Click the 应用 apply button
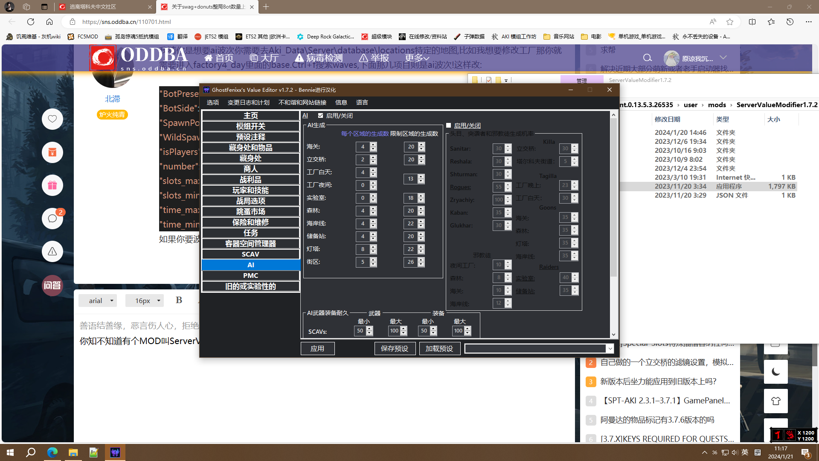Screen dimensions: 819x461 pos(317,349)
